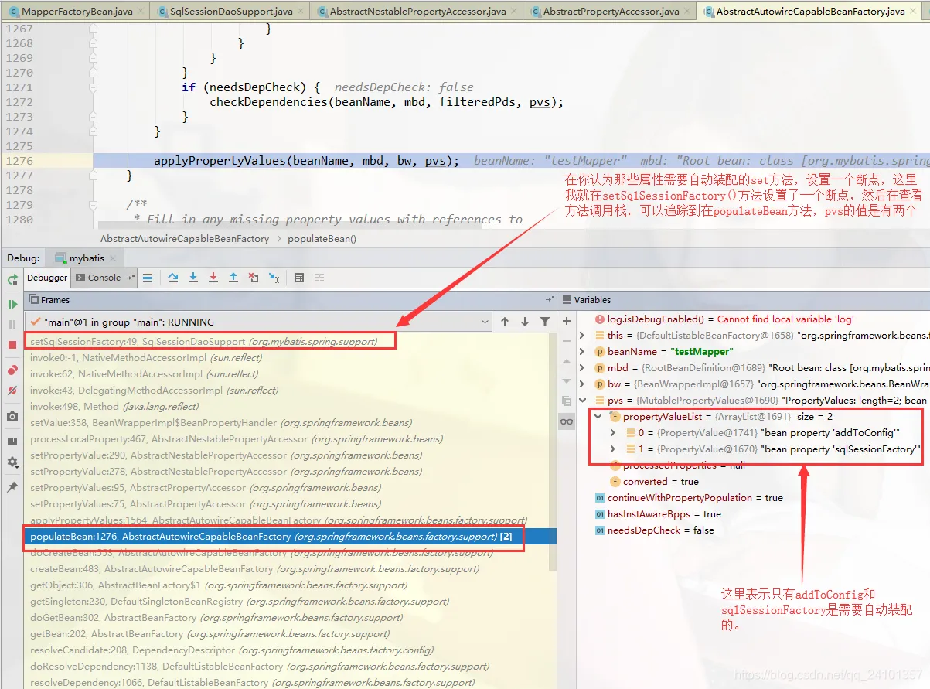Viewport: 930px width, 689px height.
Task: Toggle Show Watches glasses icon
Action: click(567, 421)
